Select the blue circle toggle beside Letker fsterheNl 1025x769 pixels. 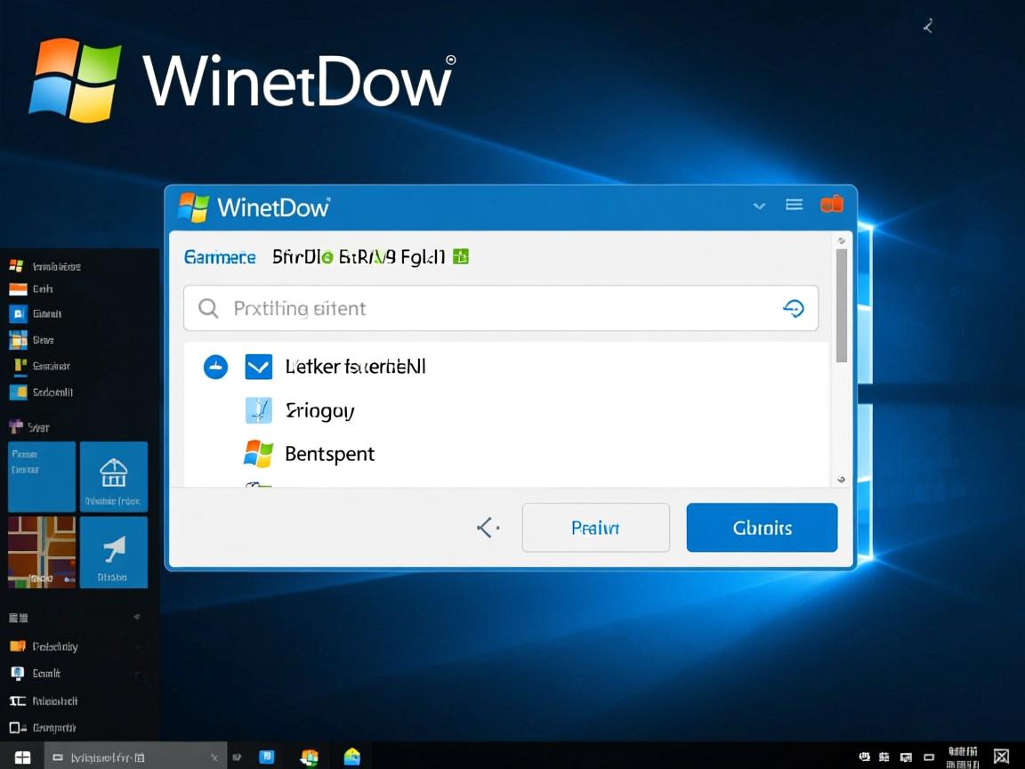click(x=214, y=366)
